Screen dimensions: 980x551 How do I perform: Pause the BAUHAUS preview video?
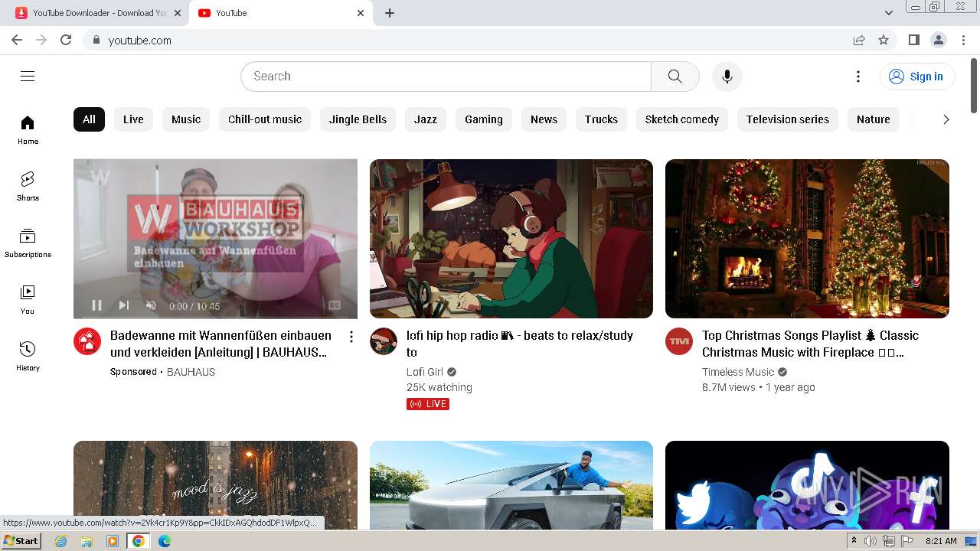click(96, 305)
